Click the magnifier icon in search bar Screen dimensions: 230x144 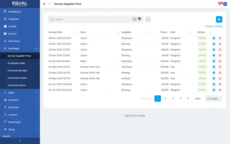[51, 19]
